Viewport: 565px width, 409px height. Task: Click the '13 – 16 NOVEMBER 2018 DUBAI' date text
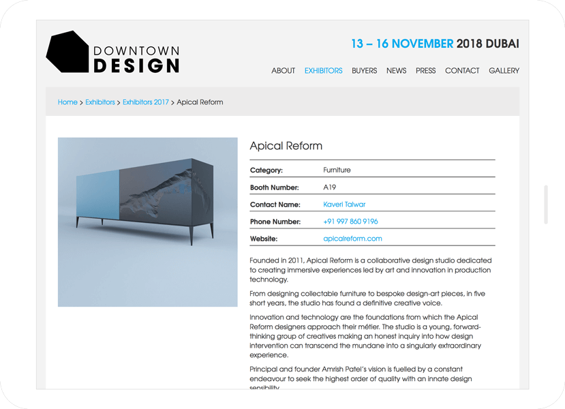435,44
